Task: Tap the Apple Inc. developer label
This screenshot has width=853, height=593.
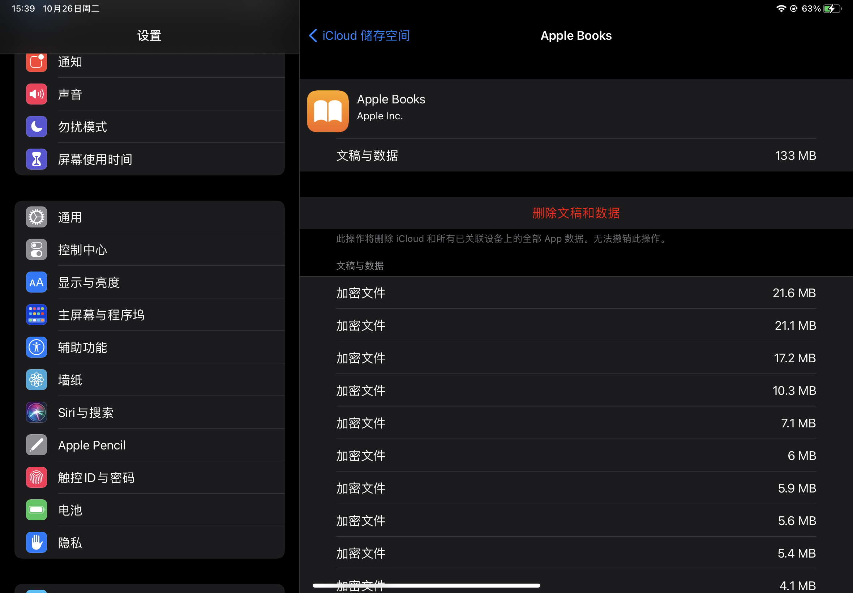Action: (x=380, y=116)
